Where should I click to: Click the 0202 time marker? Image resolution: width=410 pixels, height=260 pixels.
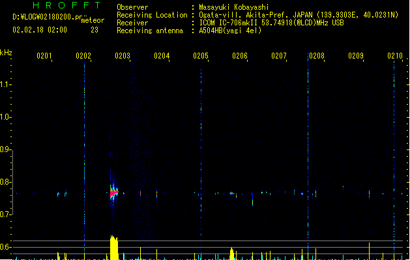point(83,56)
